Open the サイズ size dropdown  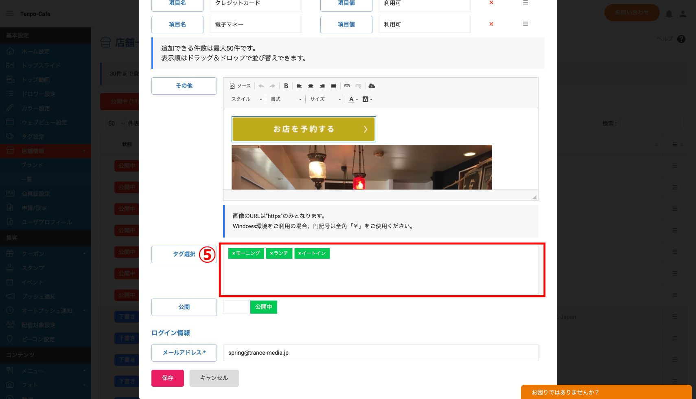[325, 99]
